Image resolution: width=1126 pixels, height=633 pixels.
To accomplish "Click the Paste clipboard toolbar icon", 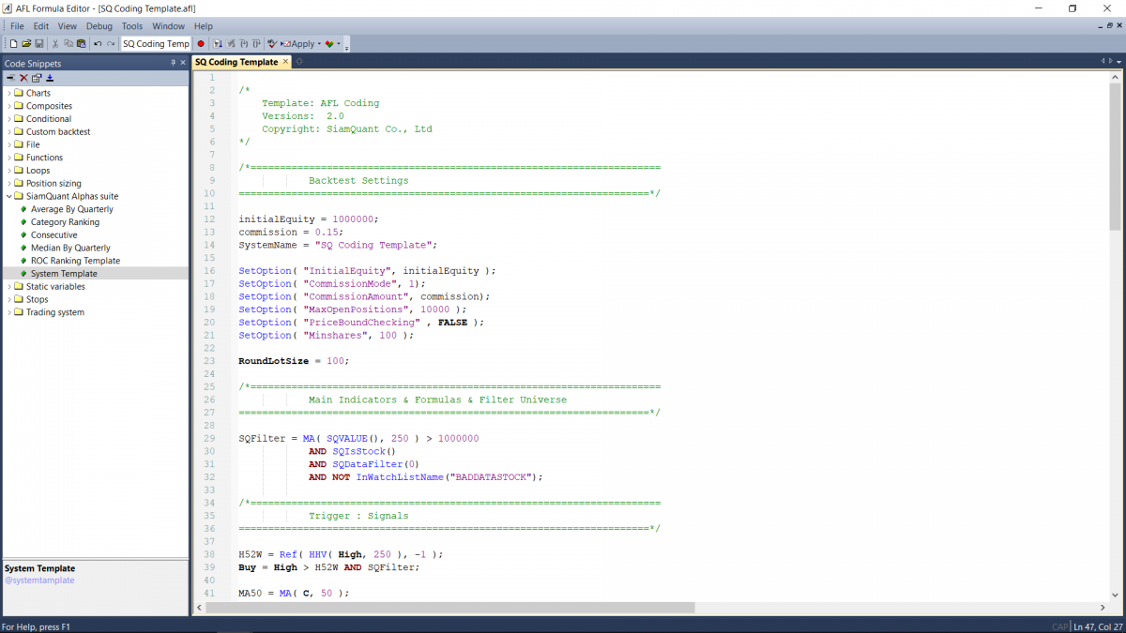I will pyautogui.click(x=82, y=44).
